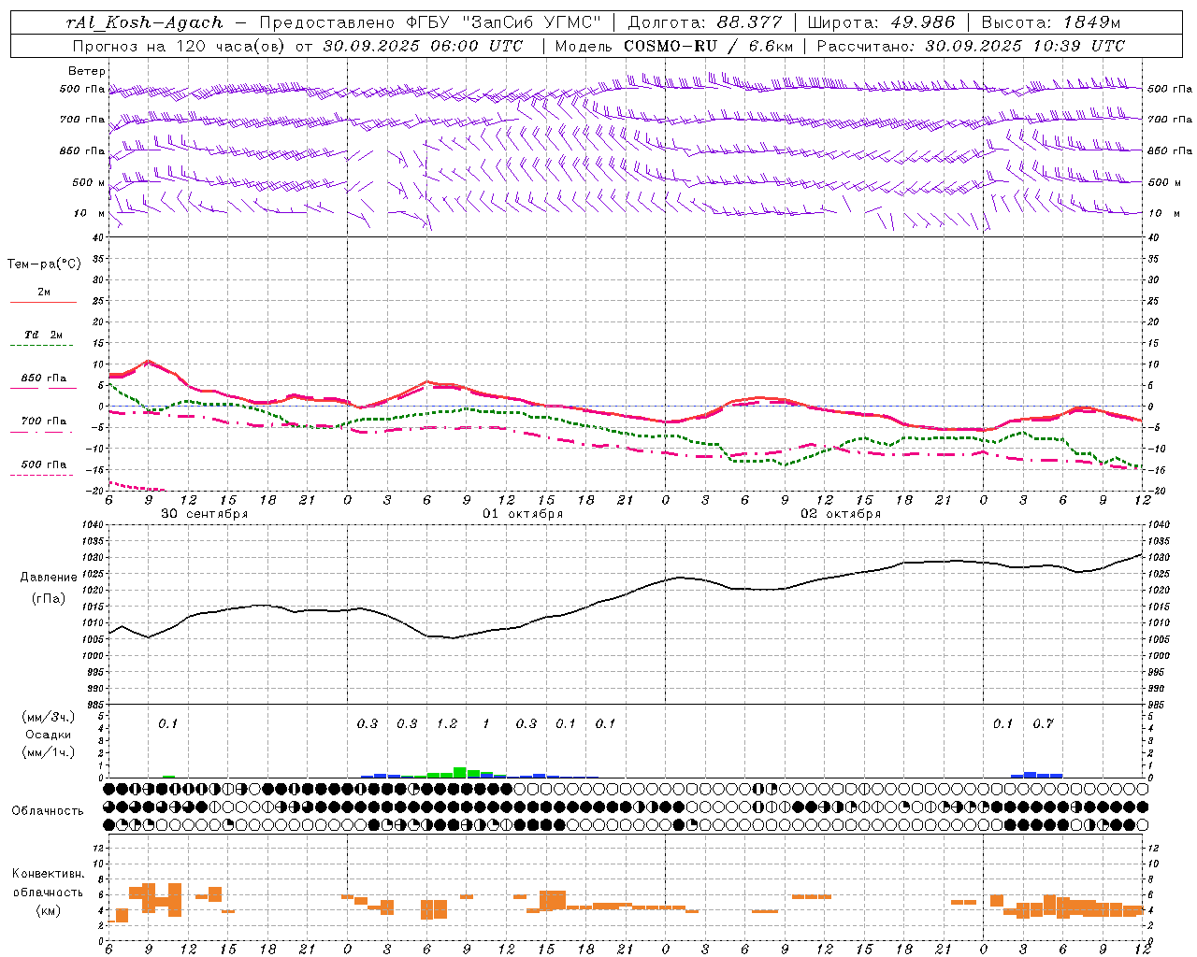The image size is (1197, 957).
Task: Select the (мм/3ч.) precipitation unit label
Action: 49,718
